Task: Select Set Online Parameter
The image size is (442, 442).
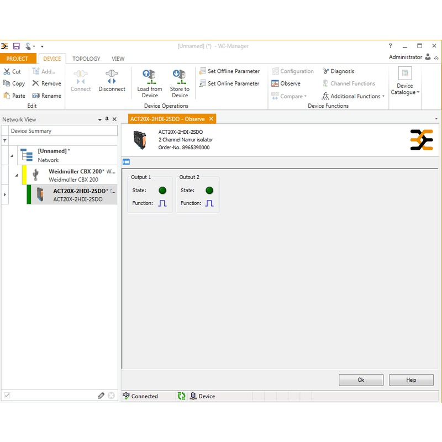Action: (x=229, y=83)
